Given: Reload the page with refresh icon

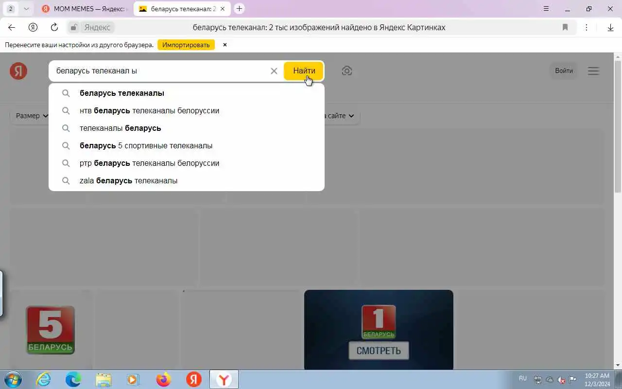Looking at the screenshot, I should pyautogui.click(x=54, y=27).
